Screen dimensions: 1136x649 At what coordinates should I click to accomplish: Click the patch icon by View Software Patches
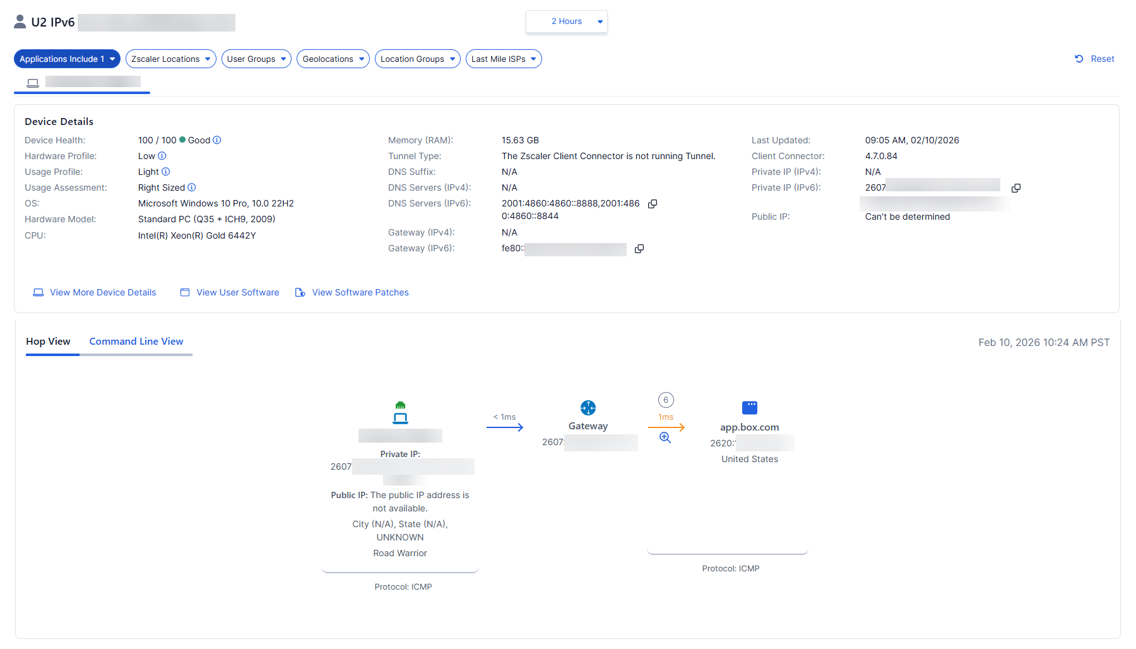[x=300, y=292]
